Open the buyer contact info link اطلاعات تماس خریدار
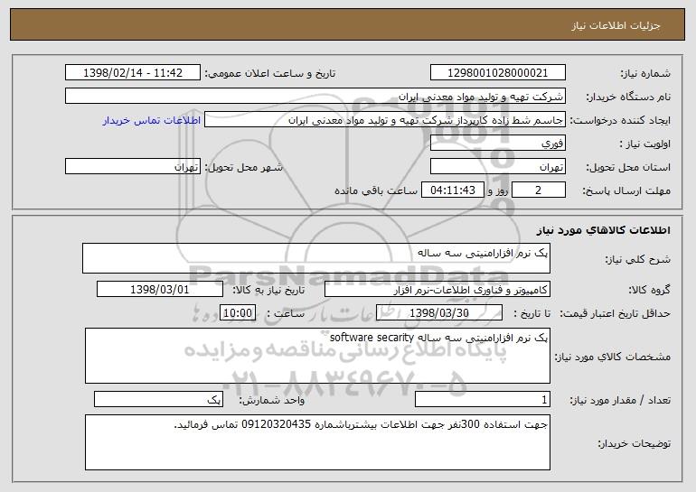Viewport: 696px width, 492px height. [x=152, y=121]
